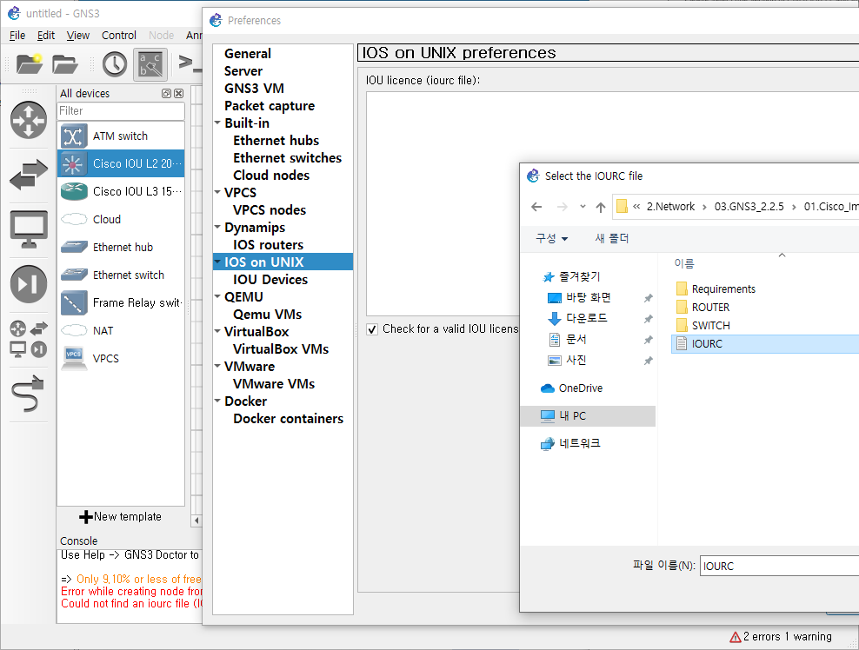Collapse the Dynamips preferences section

click(x=218, y=227)
